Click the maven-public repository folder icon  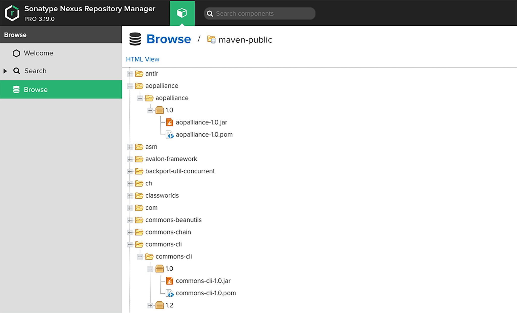tap(211, 39)
